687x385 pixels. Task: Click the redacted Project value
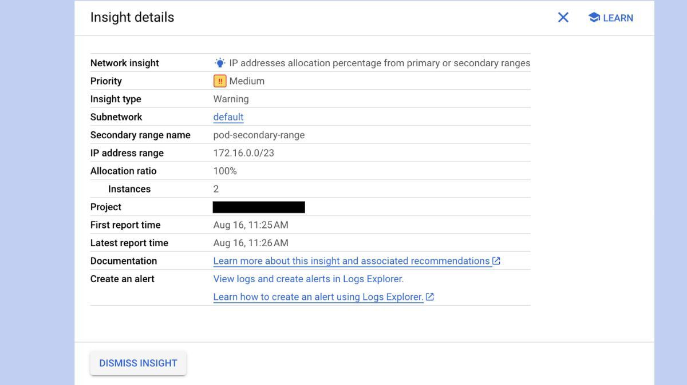pyautogui.click(x=259, y=207)
